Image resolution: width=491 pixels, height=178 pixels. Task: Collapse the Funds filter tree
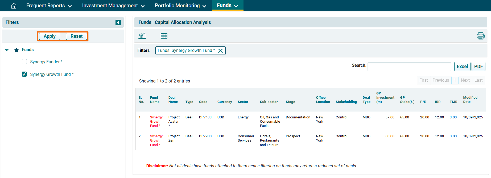(7, 50)
